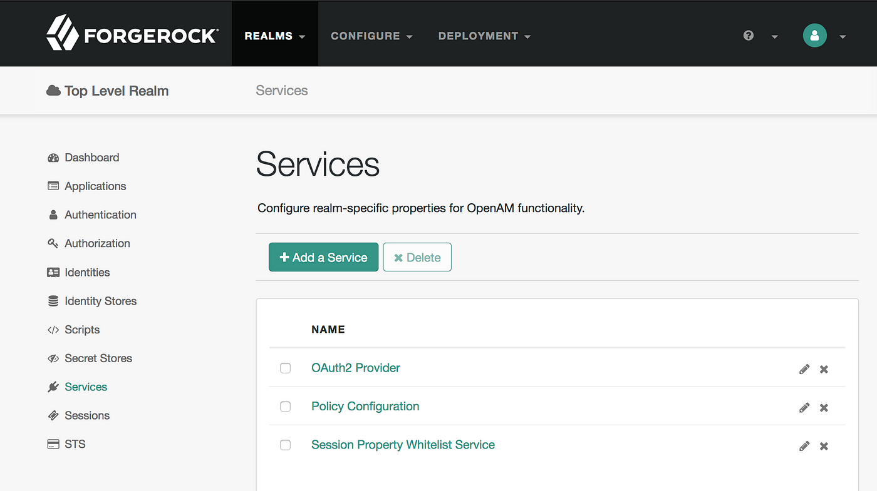The width and height of the screenshot is (877, 491).
Task: Open Session Property Whitelist Service link
Action: tap(403, 445)
